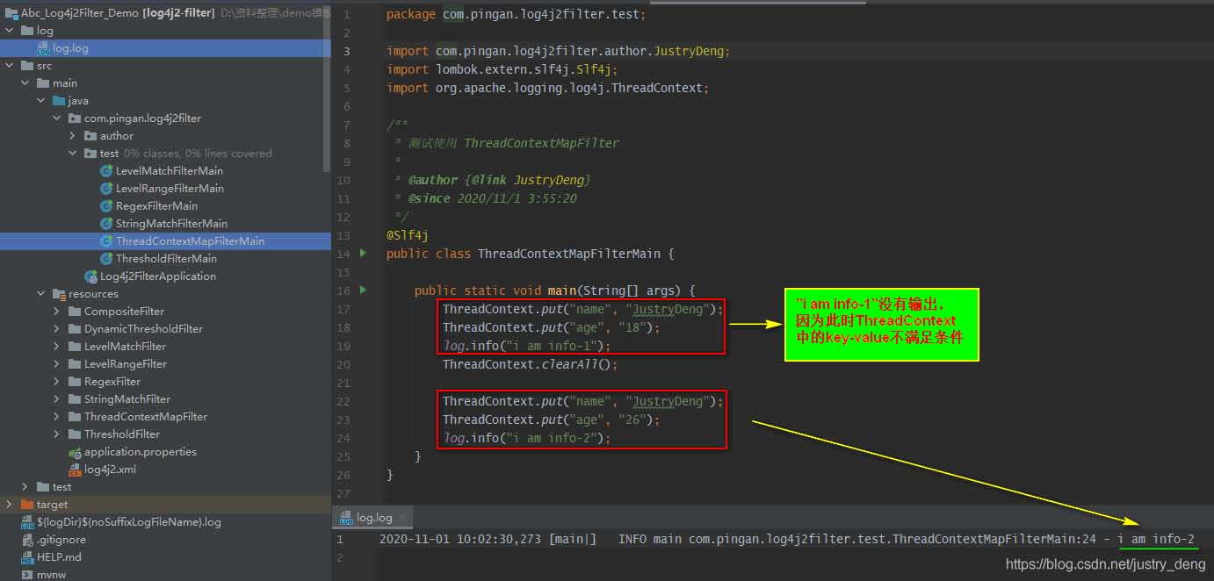Collapse the main folder in project tree
1214x581 pixels.
pos(25,83)
